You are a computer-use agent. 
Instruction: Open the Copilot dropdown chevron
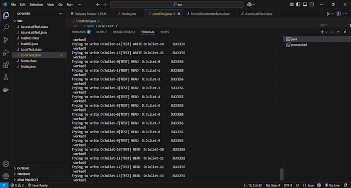point(253,5)
